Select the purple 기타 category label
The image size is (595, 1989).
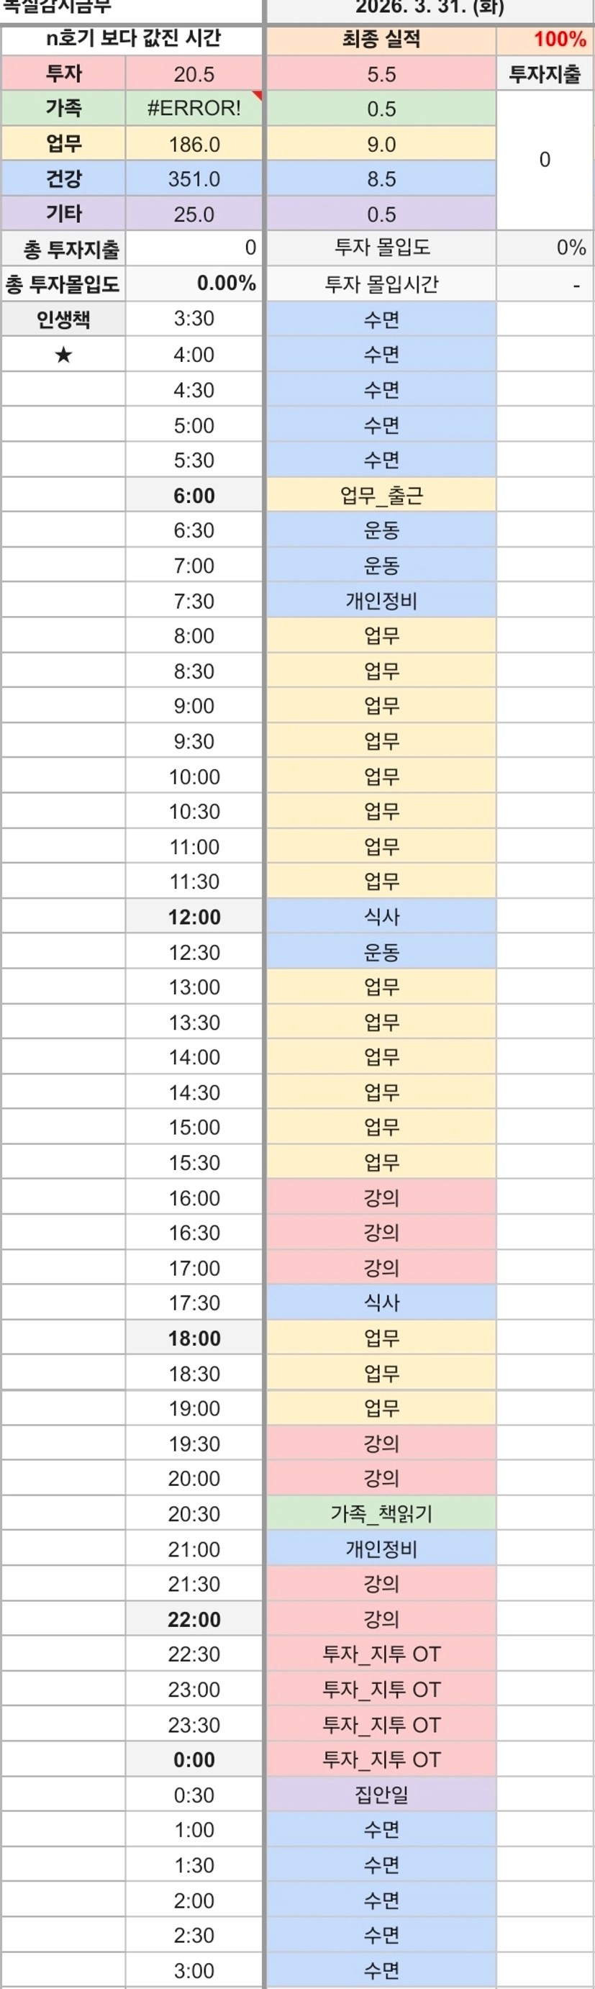63,214
